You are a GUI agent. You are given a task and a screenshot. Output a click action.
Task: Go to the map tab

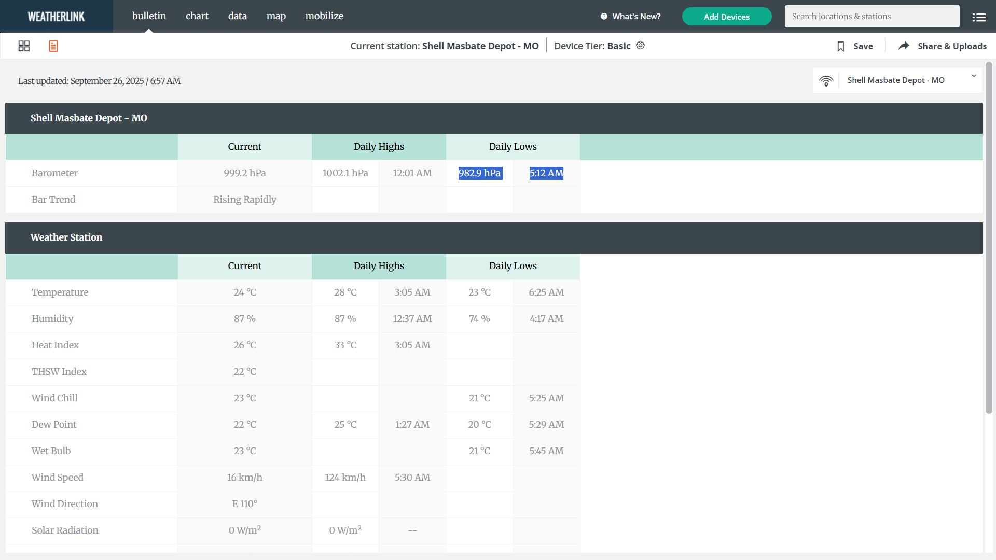coord(276,16)
